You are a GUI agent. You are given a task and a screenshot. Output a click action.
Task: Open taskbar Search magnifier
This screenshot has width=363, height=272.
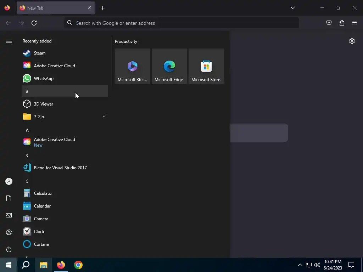point(26,265)
